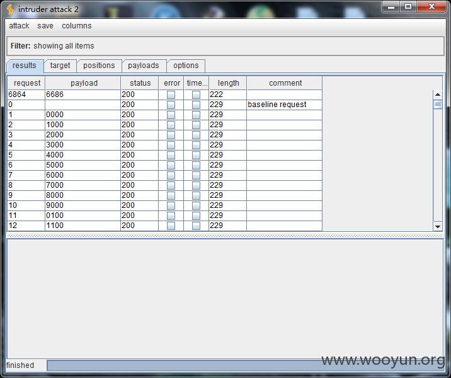The width and height of the screenshot is (451, 378).
Task: Sort by the comment column header
Action: [285, 83]
